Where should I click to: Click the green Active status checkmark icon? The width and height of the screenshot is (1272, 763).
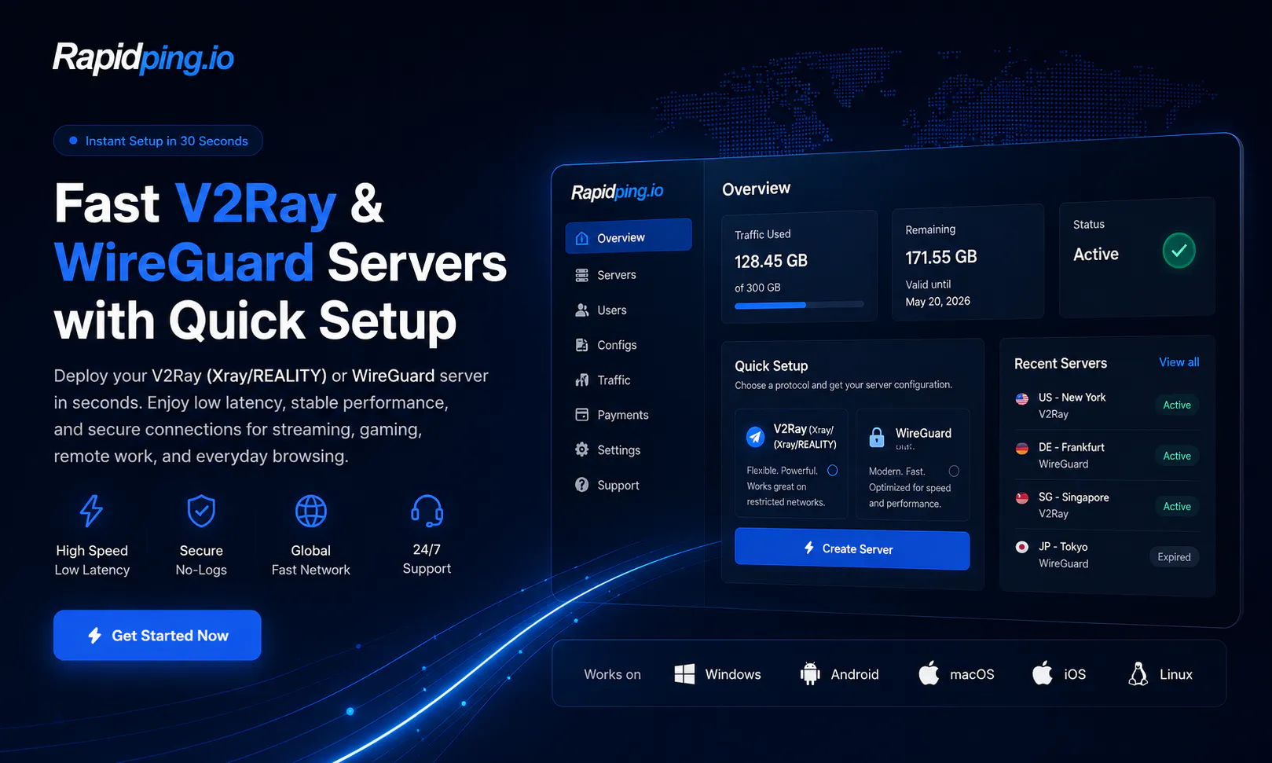coord(1179,251)
